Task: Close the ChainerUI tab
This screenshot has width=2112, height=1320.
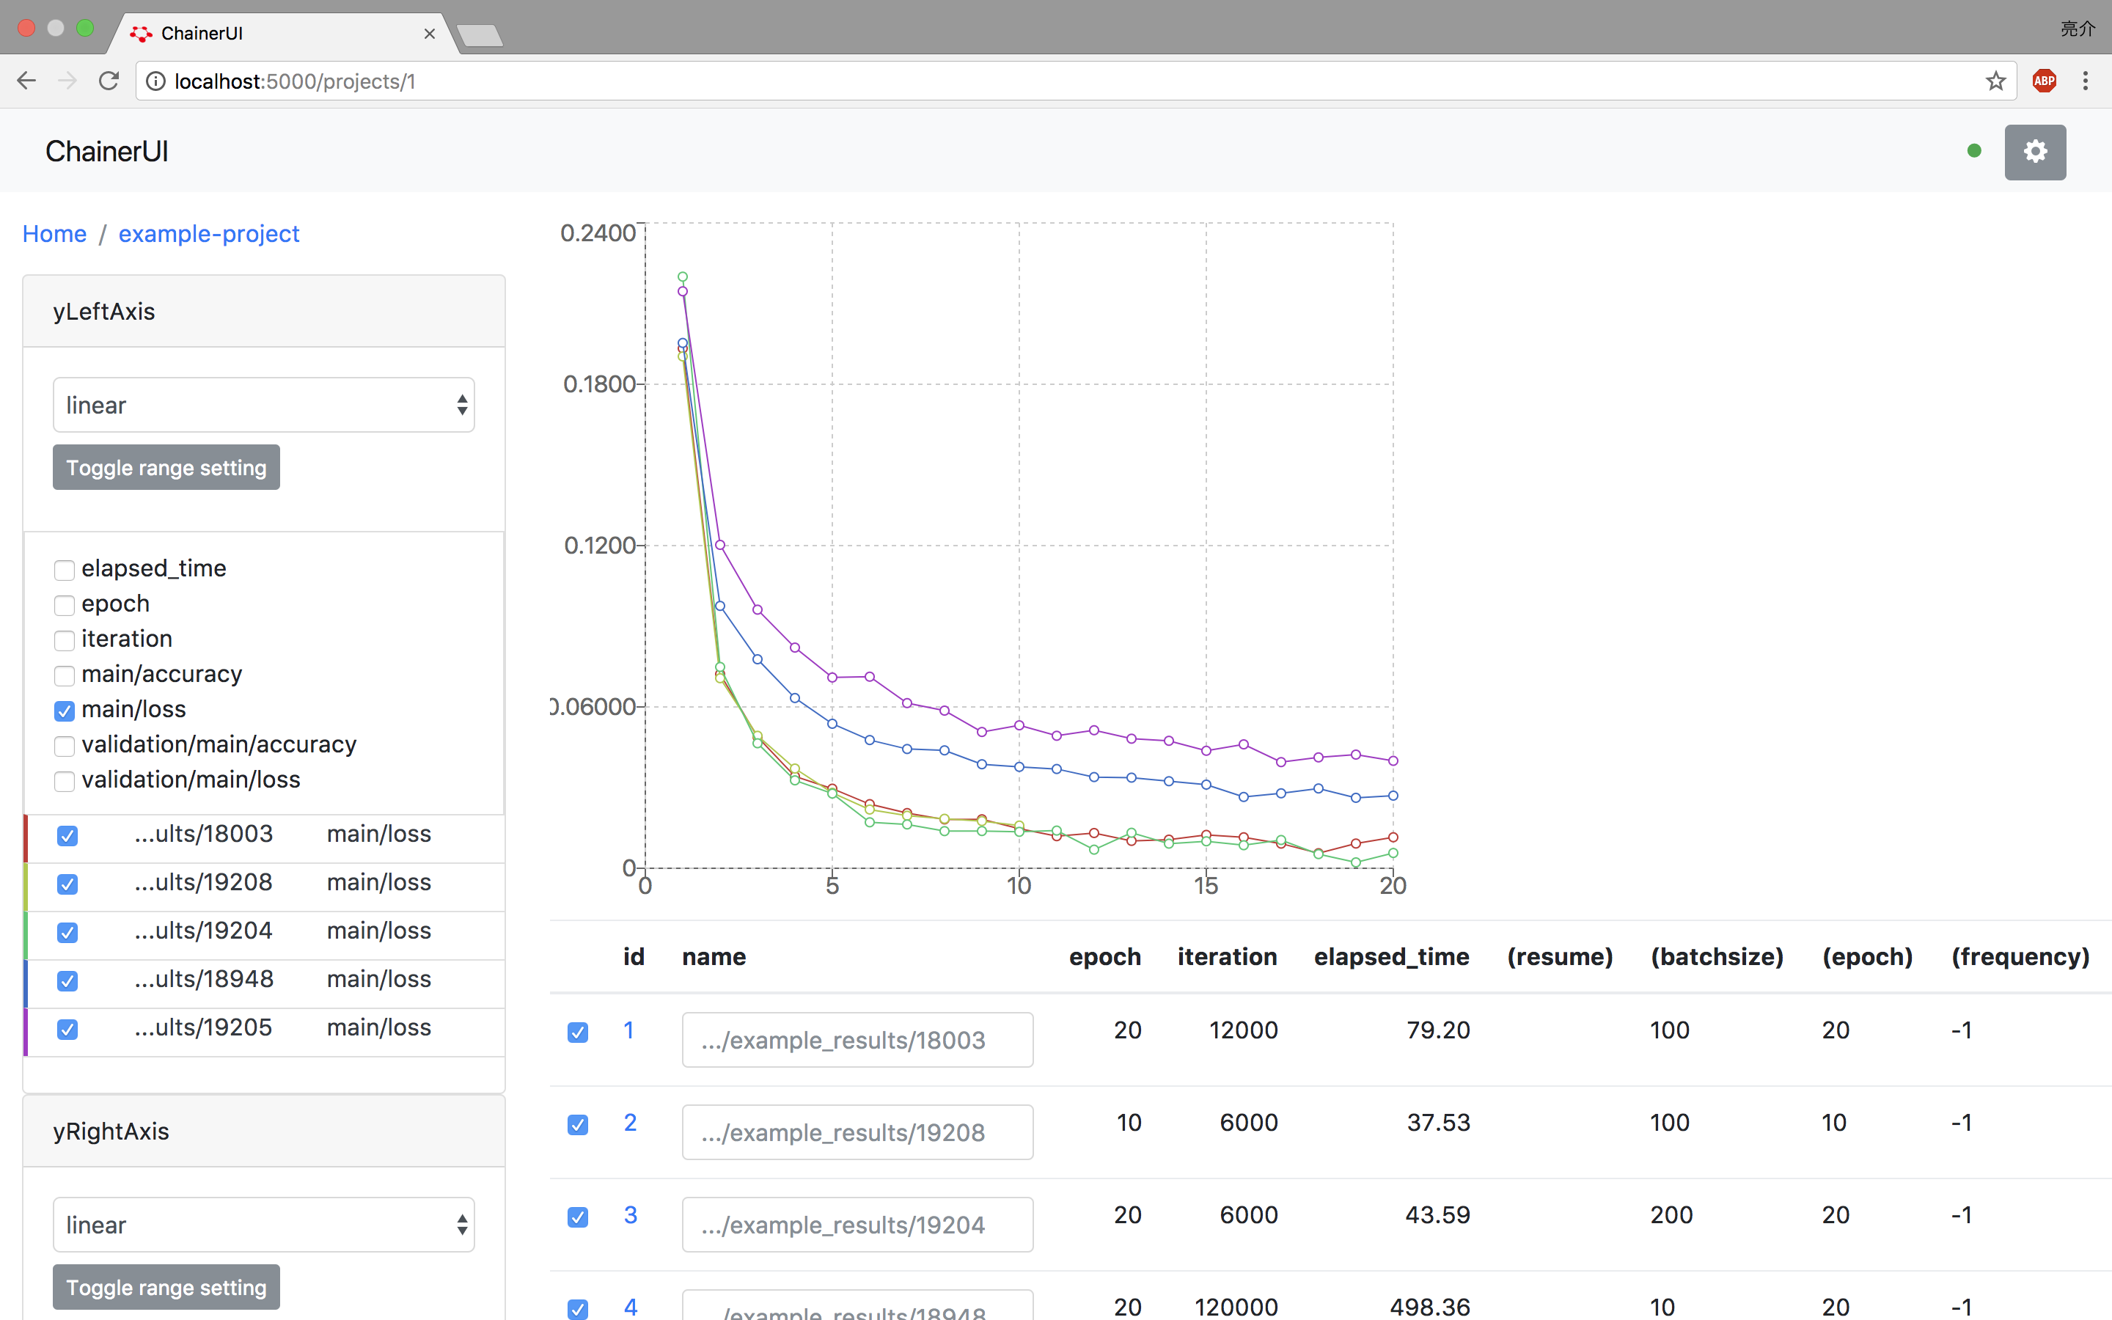Action: [430, 33]
